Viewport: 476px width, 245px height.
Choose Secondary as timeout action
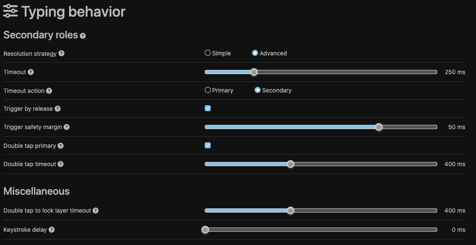click(x=258, y=90)
